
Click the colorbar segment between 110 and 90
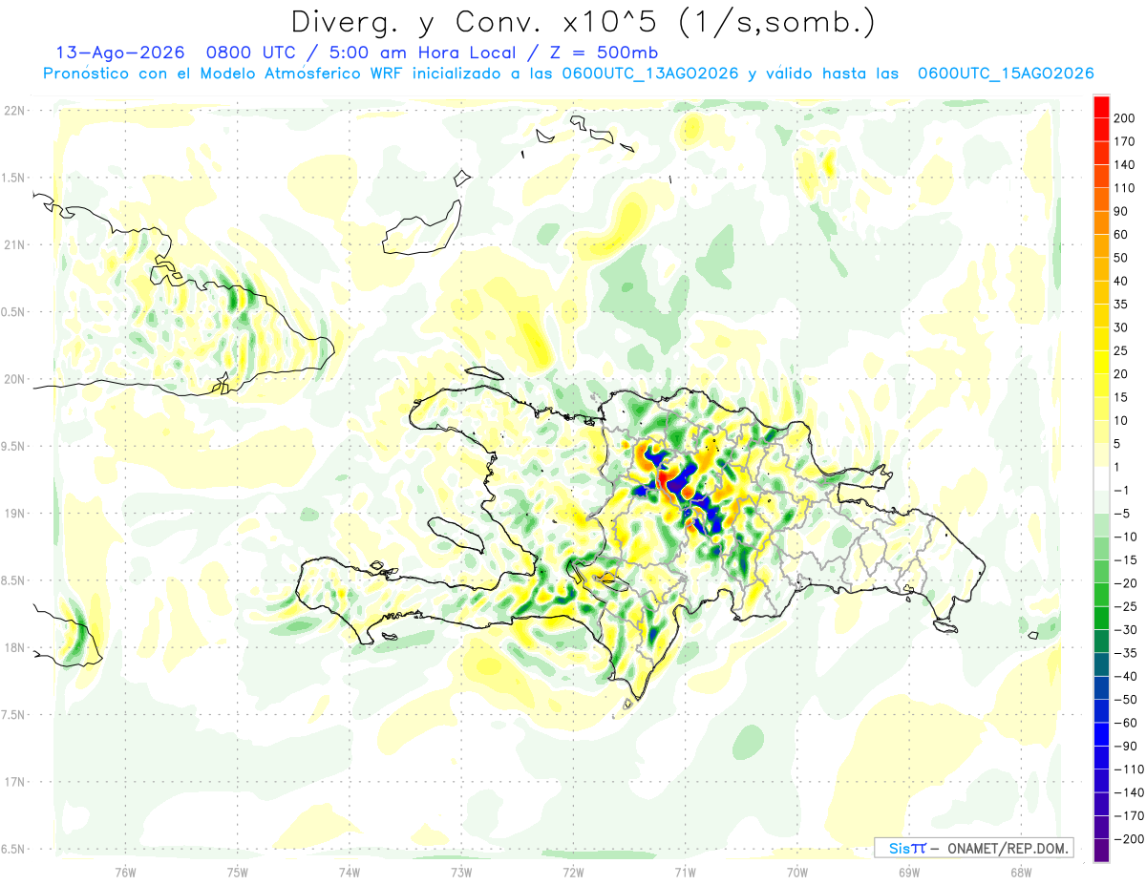[1101, 200]
